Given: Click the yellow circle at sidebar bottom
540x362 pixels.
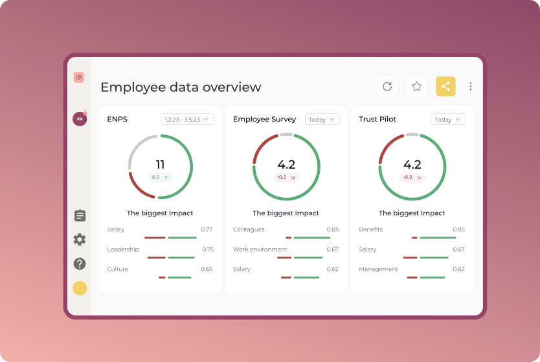Looking at the screenshot, I should coord(80,288).
